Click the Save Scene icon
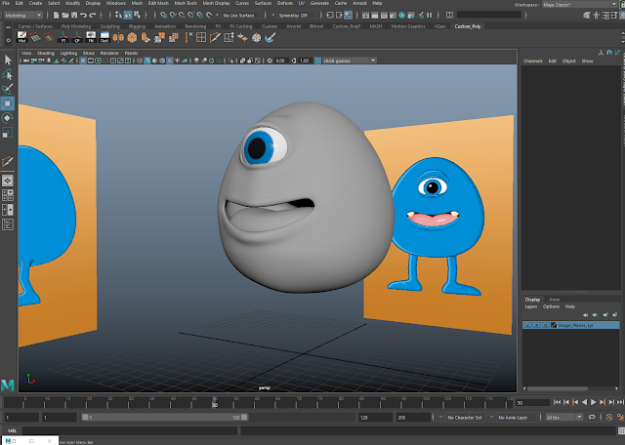Image resolution: width=625 pixels, height=445 pixels. (x=74, y=16)
